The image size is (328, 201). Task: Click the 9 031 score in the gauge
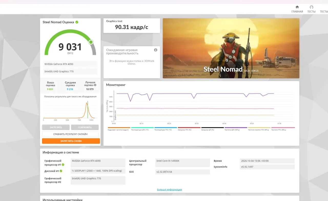click(x=70, y=47)
